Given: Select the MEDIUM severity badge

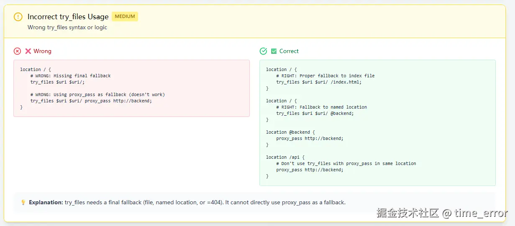Looking at the screenshot, I should [x=125, y=17].
